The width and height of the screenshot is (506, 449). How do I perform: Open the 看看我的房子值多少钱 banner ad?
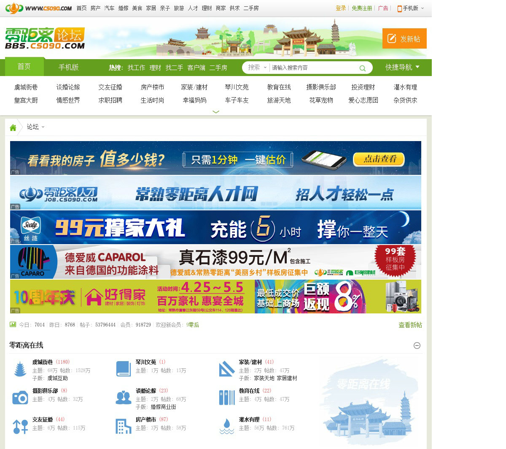[x=215, y=158]
